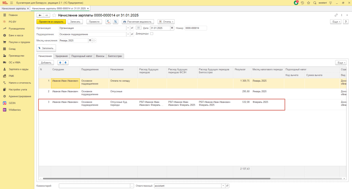Expand the Ответственный dropdown arrow

[223, 186]
